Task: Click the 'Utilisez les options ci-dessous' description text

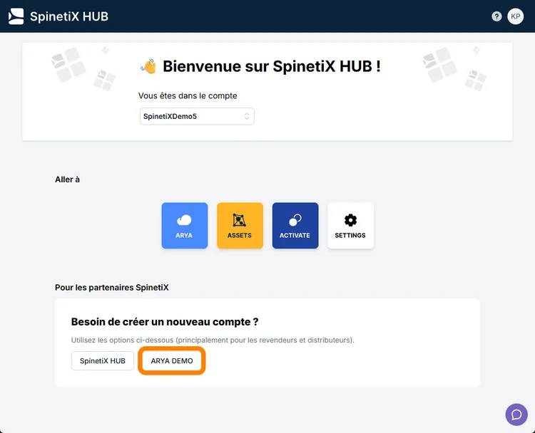Action: [x=213, y=340]
